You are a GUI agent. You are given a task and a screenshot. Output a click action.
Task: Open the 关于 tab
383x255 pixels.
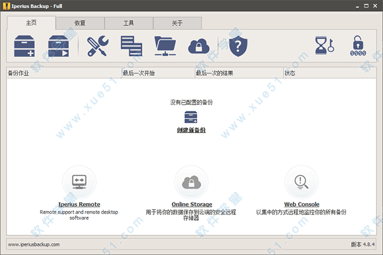coord(177,23)
